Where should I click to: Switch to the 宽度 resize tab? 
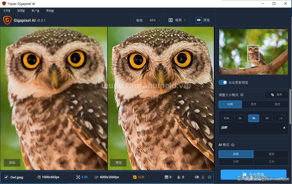[x=253, y=104]
